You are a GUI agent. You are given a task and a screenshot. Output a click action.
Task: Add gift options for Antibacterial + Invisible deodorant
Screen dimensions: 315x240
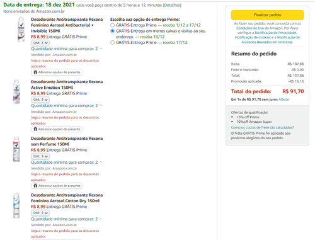click(x=57, y=72)
